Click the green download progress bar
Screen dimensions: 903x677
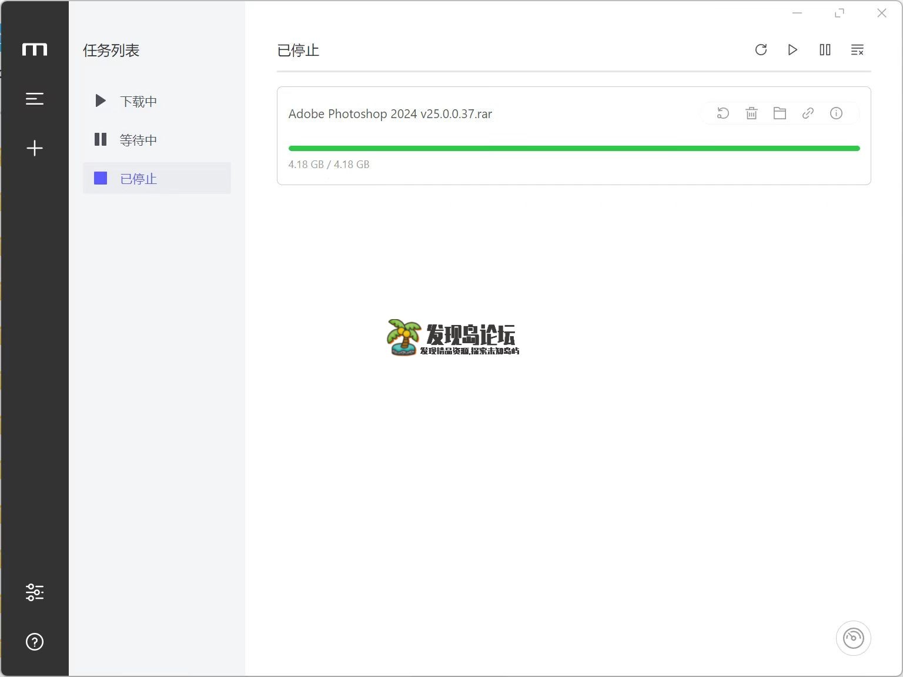(x=574, y=149)
